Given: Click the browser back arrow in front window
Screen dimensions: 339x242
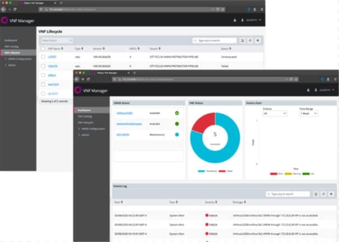Looking at the screenshot, I should coord(77,80).
